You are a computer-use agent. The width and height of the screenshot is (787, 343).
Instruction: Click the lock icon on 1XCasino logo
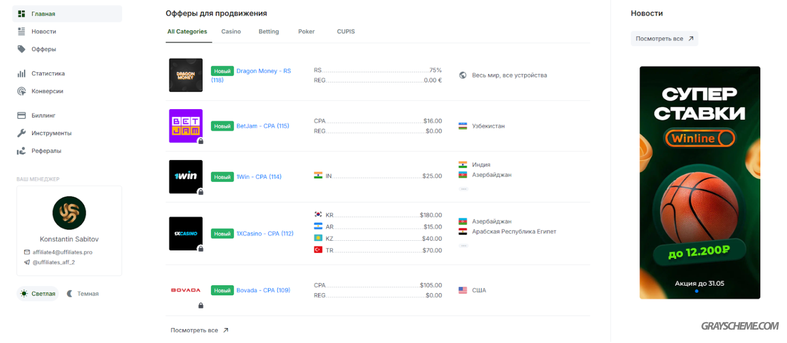pyautogui.click(x=200, y=248)
